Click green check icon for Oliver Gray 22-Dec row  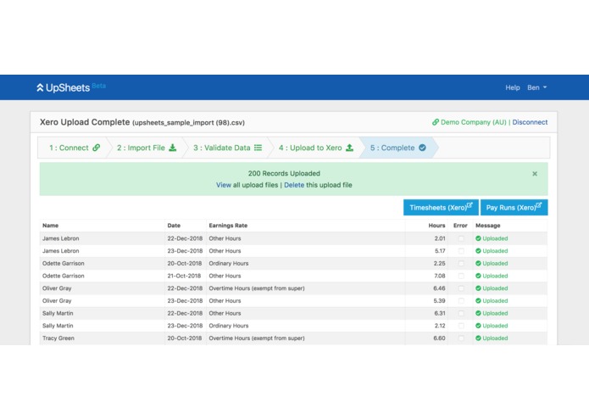pyautogui.click(x=478, y=288)
